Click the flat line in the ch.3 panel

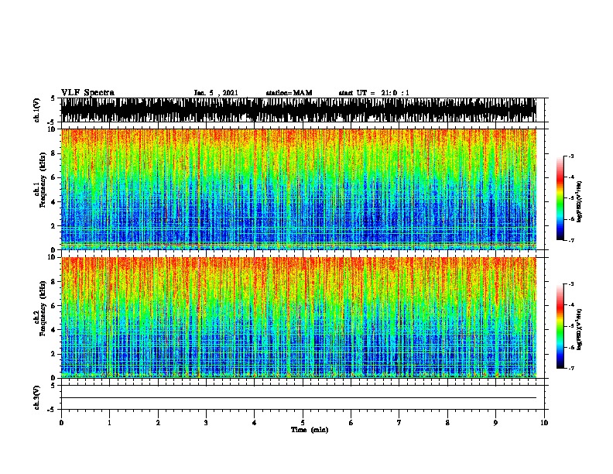(x=298, y=398)
